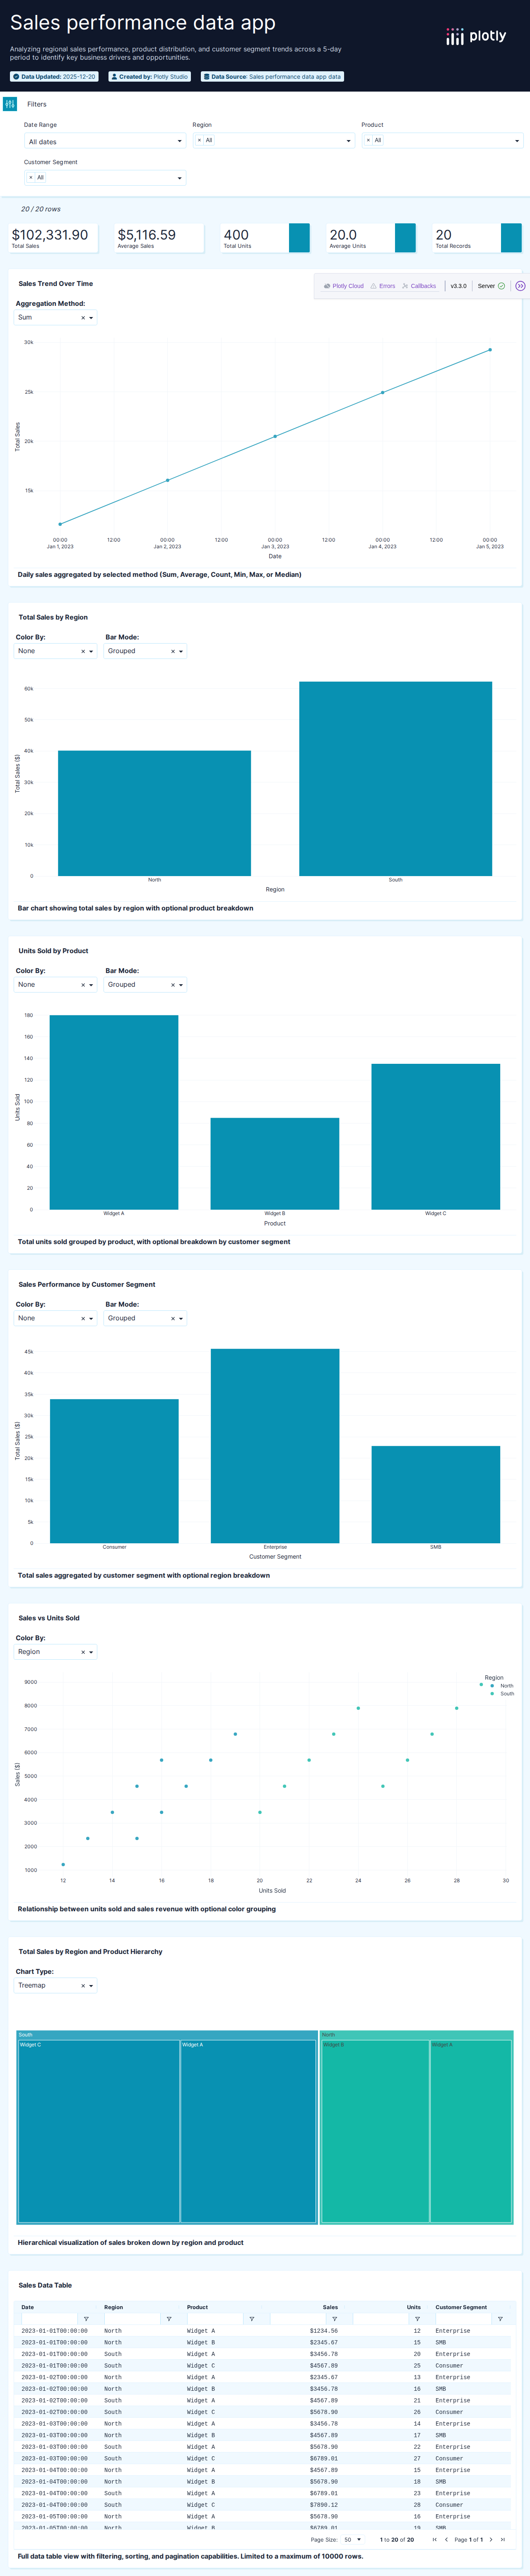The height and width of the screenshot is (2576, 530).
Task: Sort table by Customer Segment column header
Action: pyautogui.click(x=461, y=2307)
